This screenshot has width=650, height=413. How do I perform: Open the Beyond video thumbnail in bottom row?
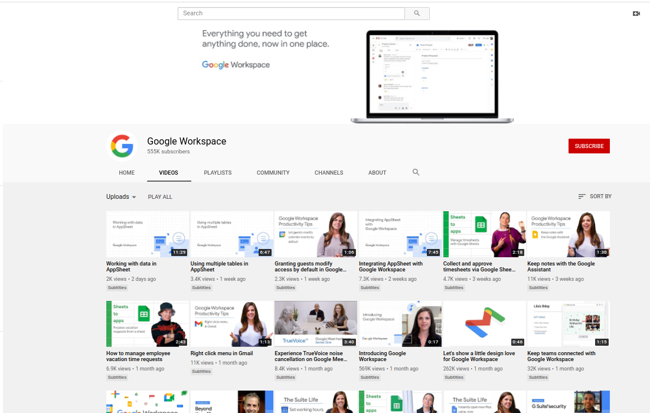click(232, 402)
